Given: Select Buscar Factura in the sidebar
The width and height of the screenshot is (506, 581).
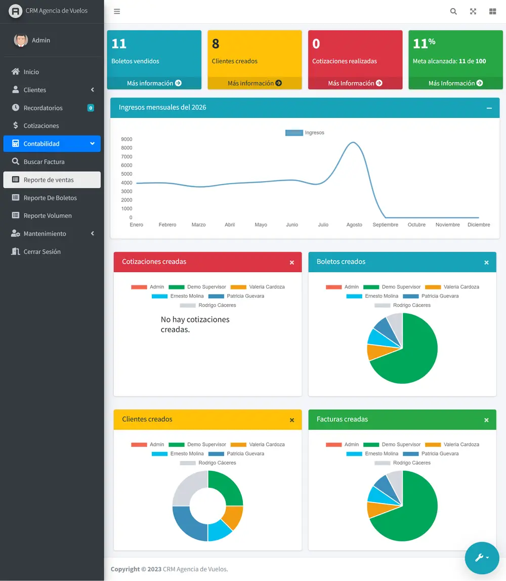Looking at the screenshot, I should click(x=52, y=161).
